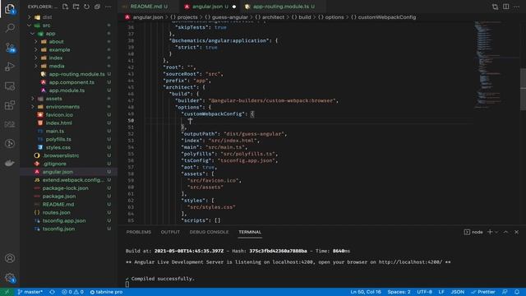
Task: Open the Search view in activity bar
Action: click(10, 28)
